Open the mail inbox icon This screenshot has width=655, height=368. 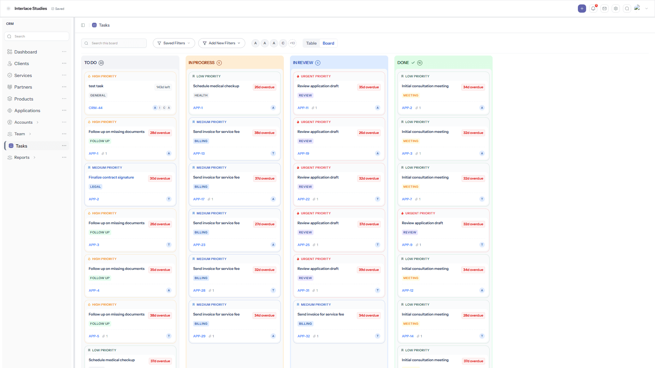coord(605,9)
